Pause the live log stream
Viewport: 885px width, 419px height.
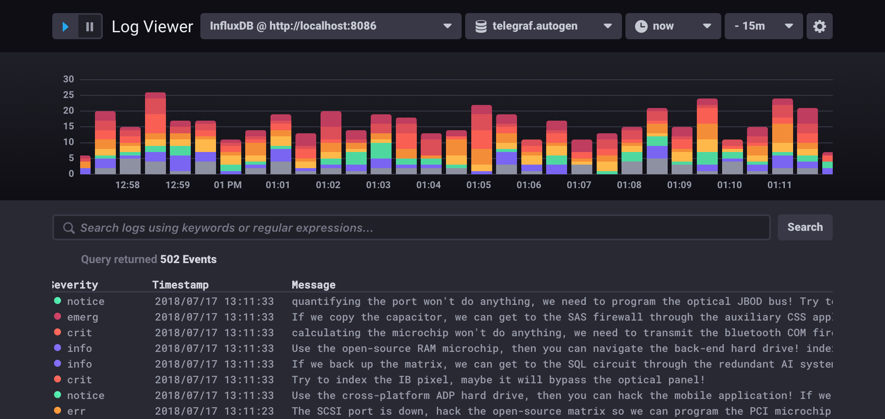tap(90, 27)
